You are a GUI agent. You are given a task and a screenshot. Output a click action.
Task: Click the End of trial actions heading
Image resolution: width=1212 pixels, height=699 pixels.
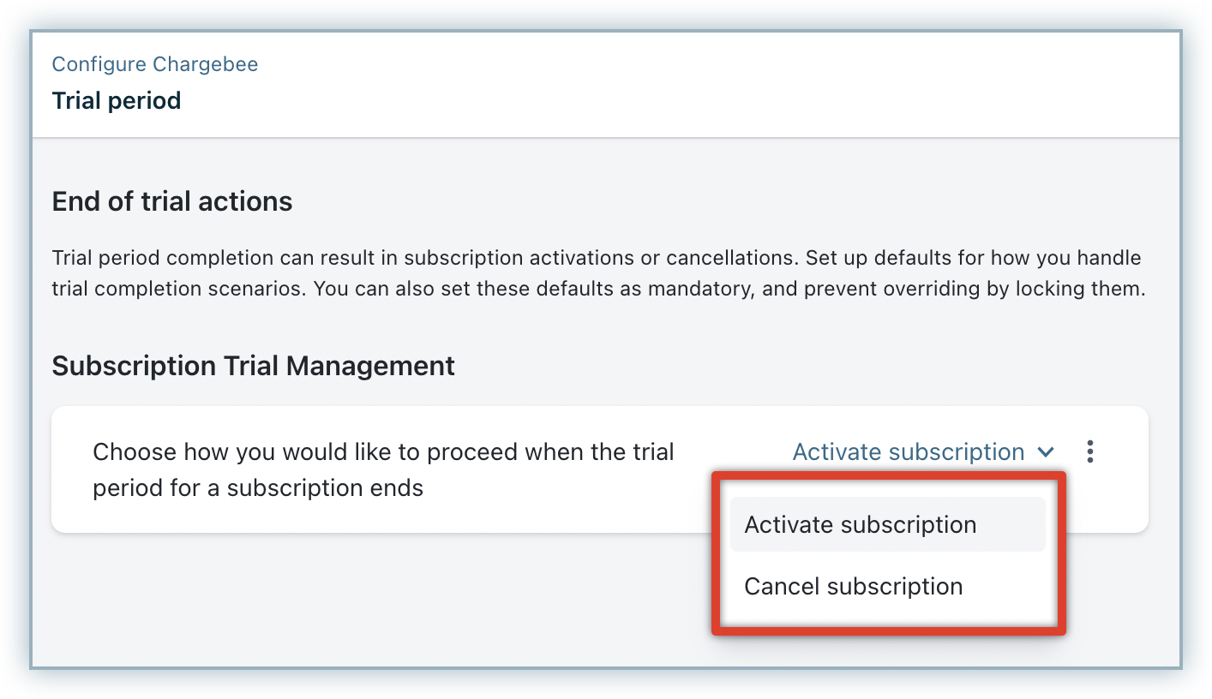(172, 201)
